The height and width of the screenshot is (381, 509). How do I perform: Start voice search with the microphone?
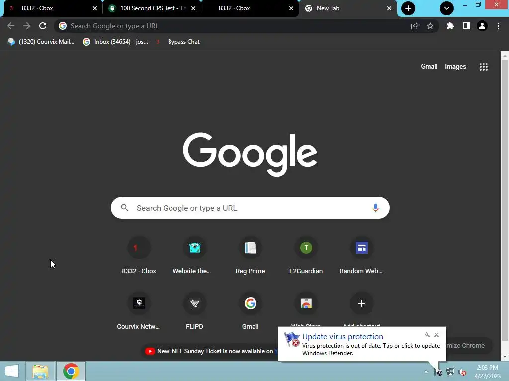tap(376, 208)
